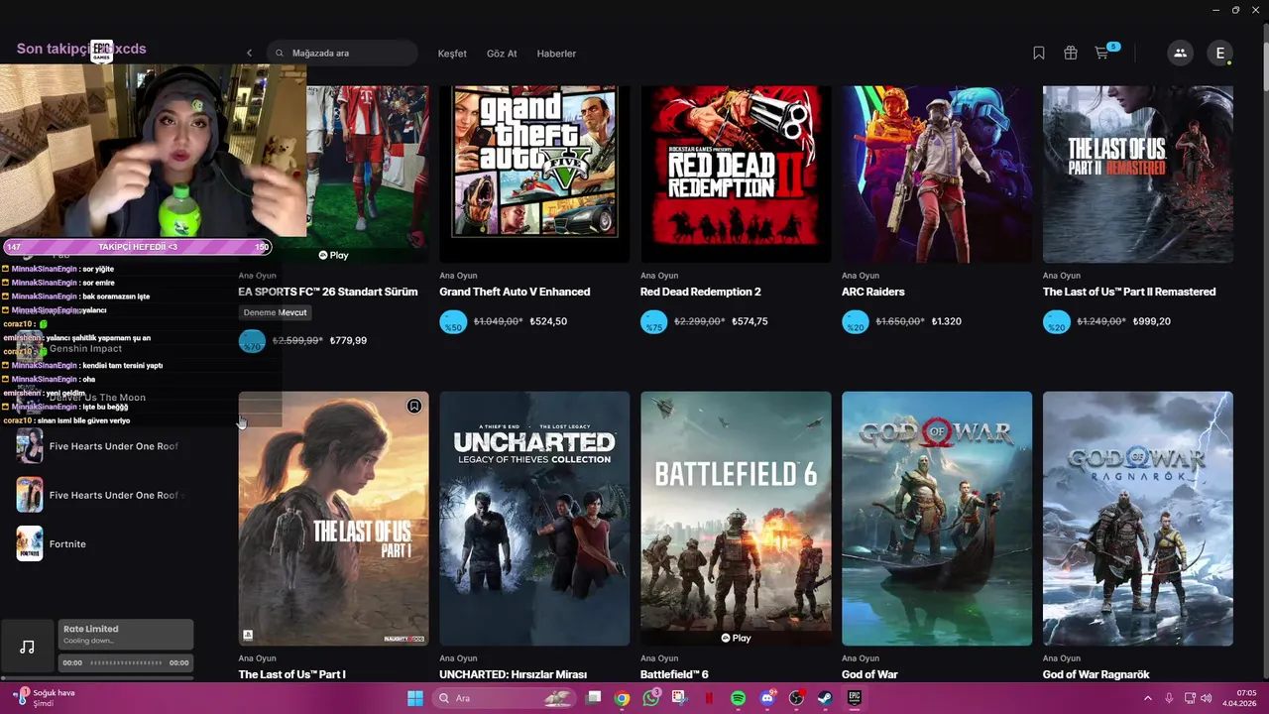Open the Battlefield 6 cover art
Screen dimensions: 1269x714
pos(736,519)
